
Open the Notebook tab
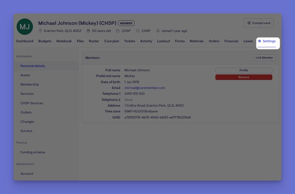(x=64, y=41)
